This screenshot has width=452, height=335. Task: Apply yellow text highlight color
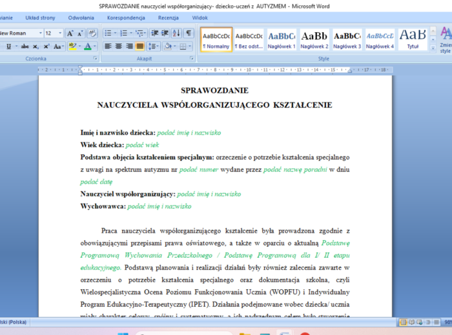click(x=72, y=46)
